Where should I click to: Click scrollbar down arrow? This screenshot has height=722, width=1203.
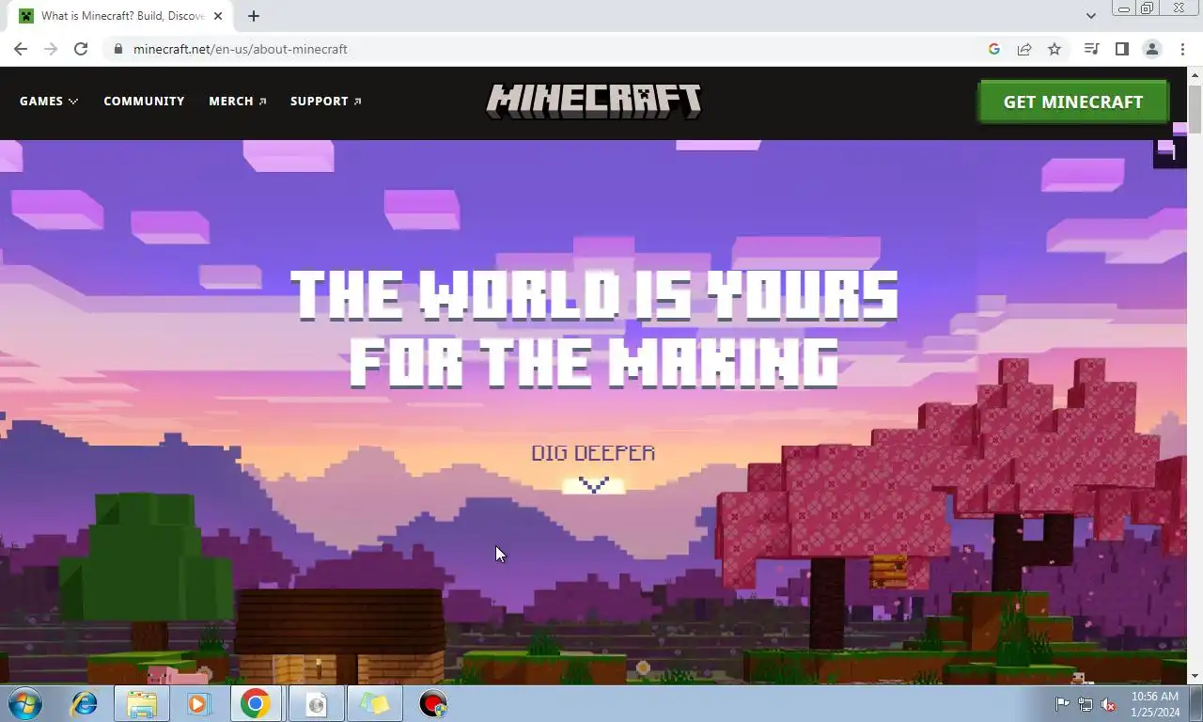point(1195,676)
